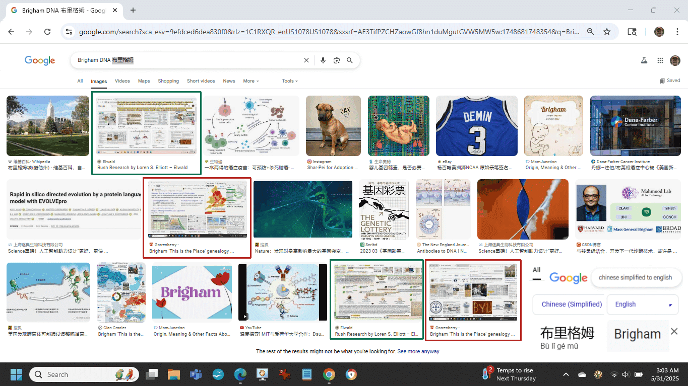Open the Chrome media/cast toolbar icon
The height and width of the screenshot is (386, 688).
[x=632, y=32]
